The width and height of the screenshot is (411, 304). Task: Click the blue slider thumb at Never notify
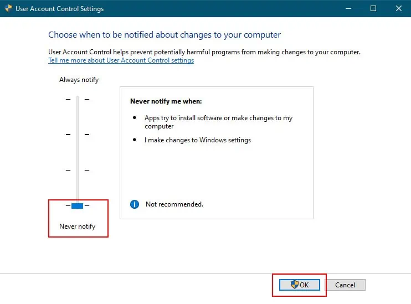[78, 206]
